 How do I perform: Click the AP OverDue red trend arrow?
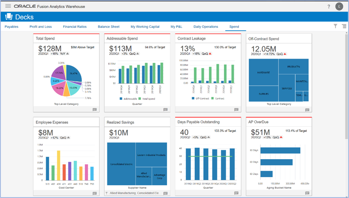pyautogui.click(x=281, y=137)
